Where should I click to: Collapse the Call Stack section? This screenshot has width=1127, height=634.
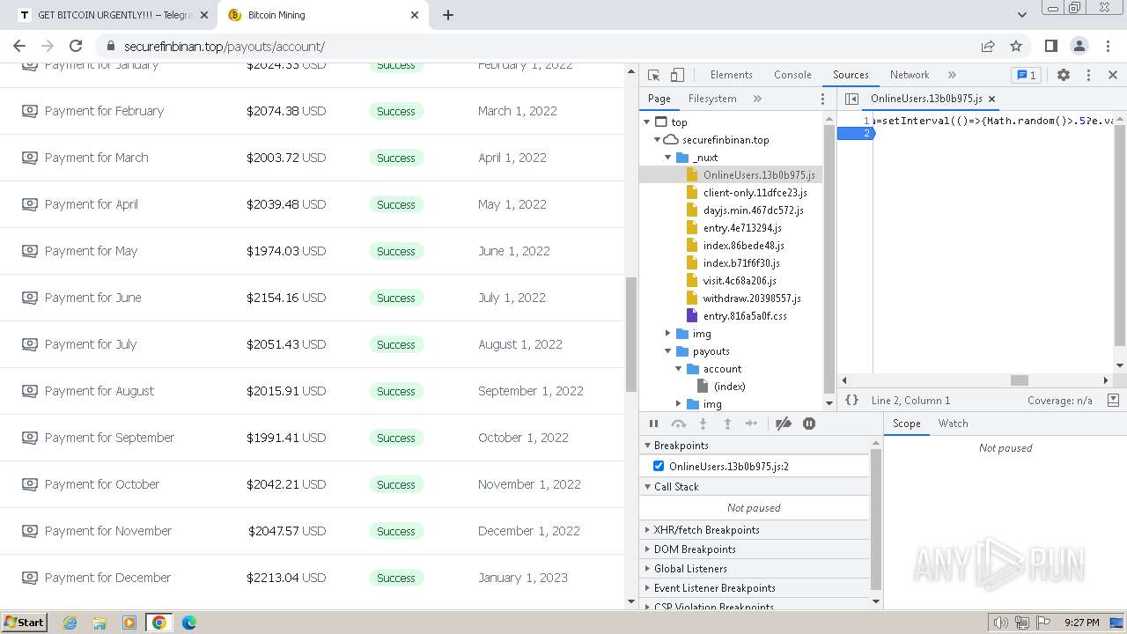755,487
